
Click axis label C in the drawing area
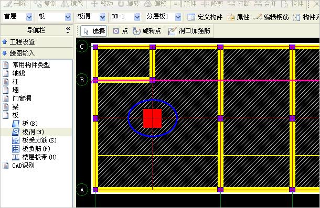(x=82, y=47)
